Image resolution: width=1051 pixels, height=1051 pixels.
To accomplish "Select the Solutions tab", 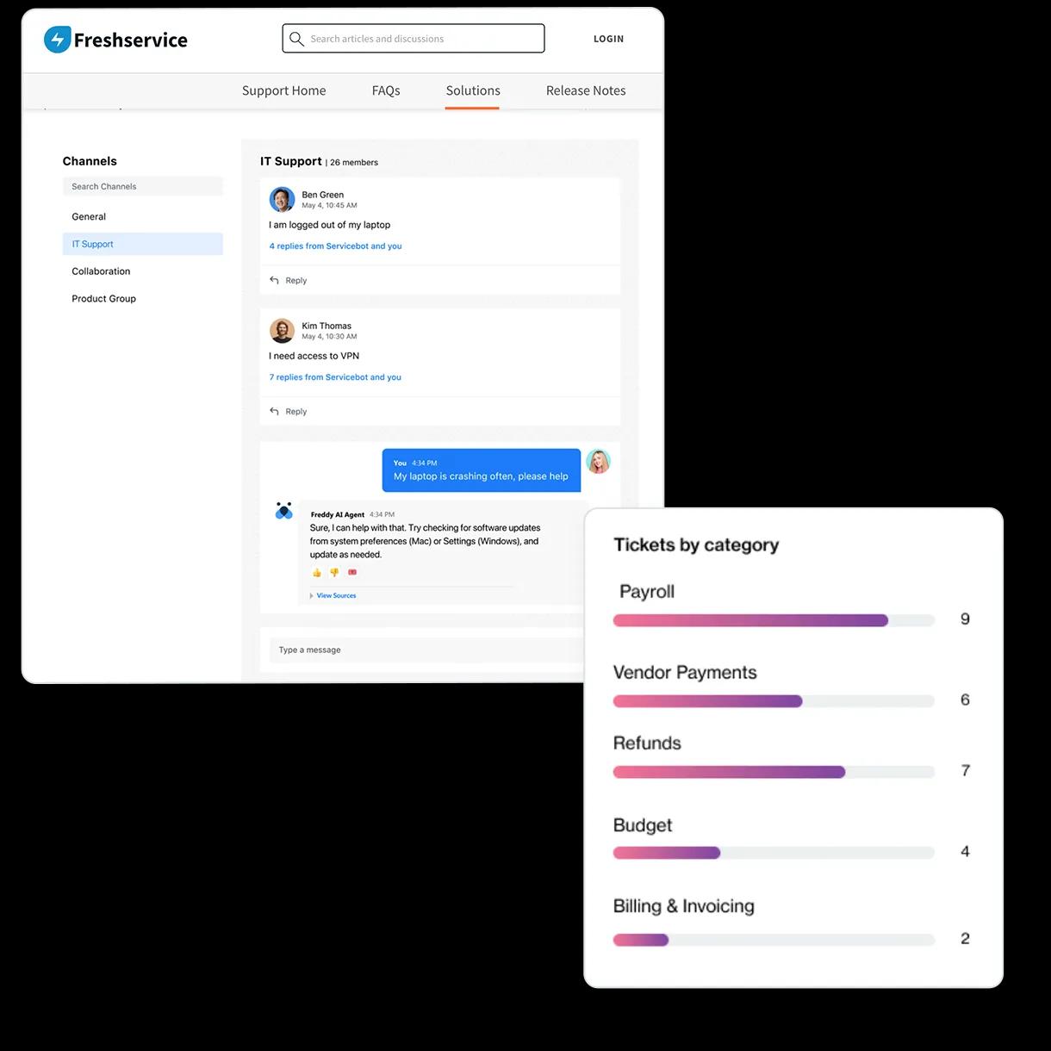I will click(473, 90).
